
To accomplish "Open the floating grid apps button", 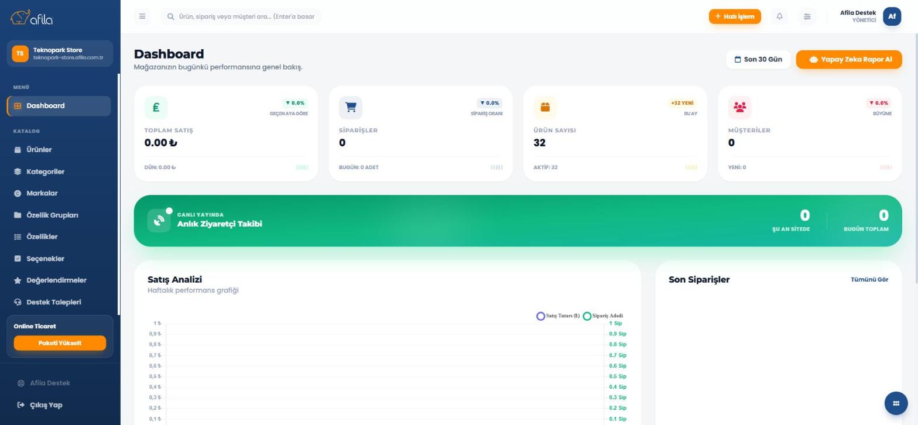I will click(x=896, y=403).
